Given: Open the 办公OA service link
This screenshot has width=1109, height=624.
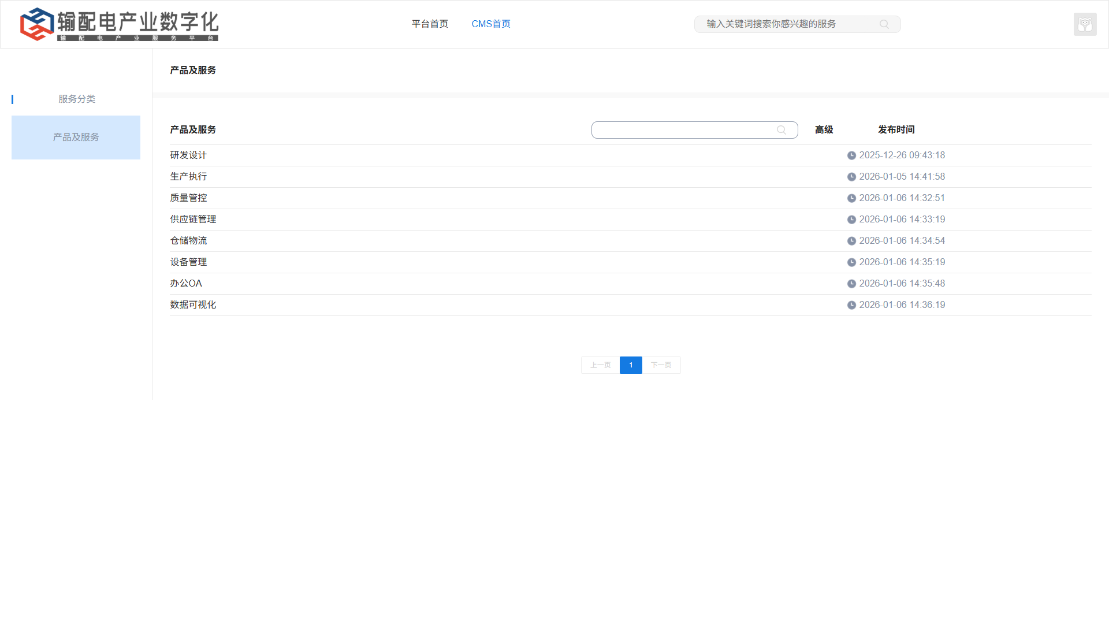Looking at the screenshot, I should [186, 283].
